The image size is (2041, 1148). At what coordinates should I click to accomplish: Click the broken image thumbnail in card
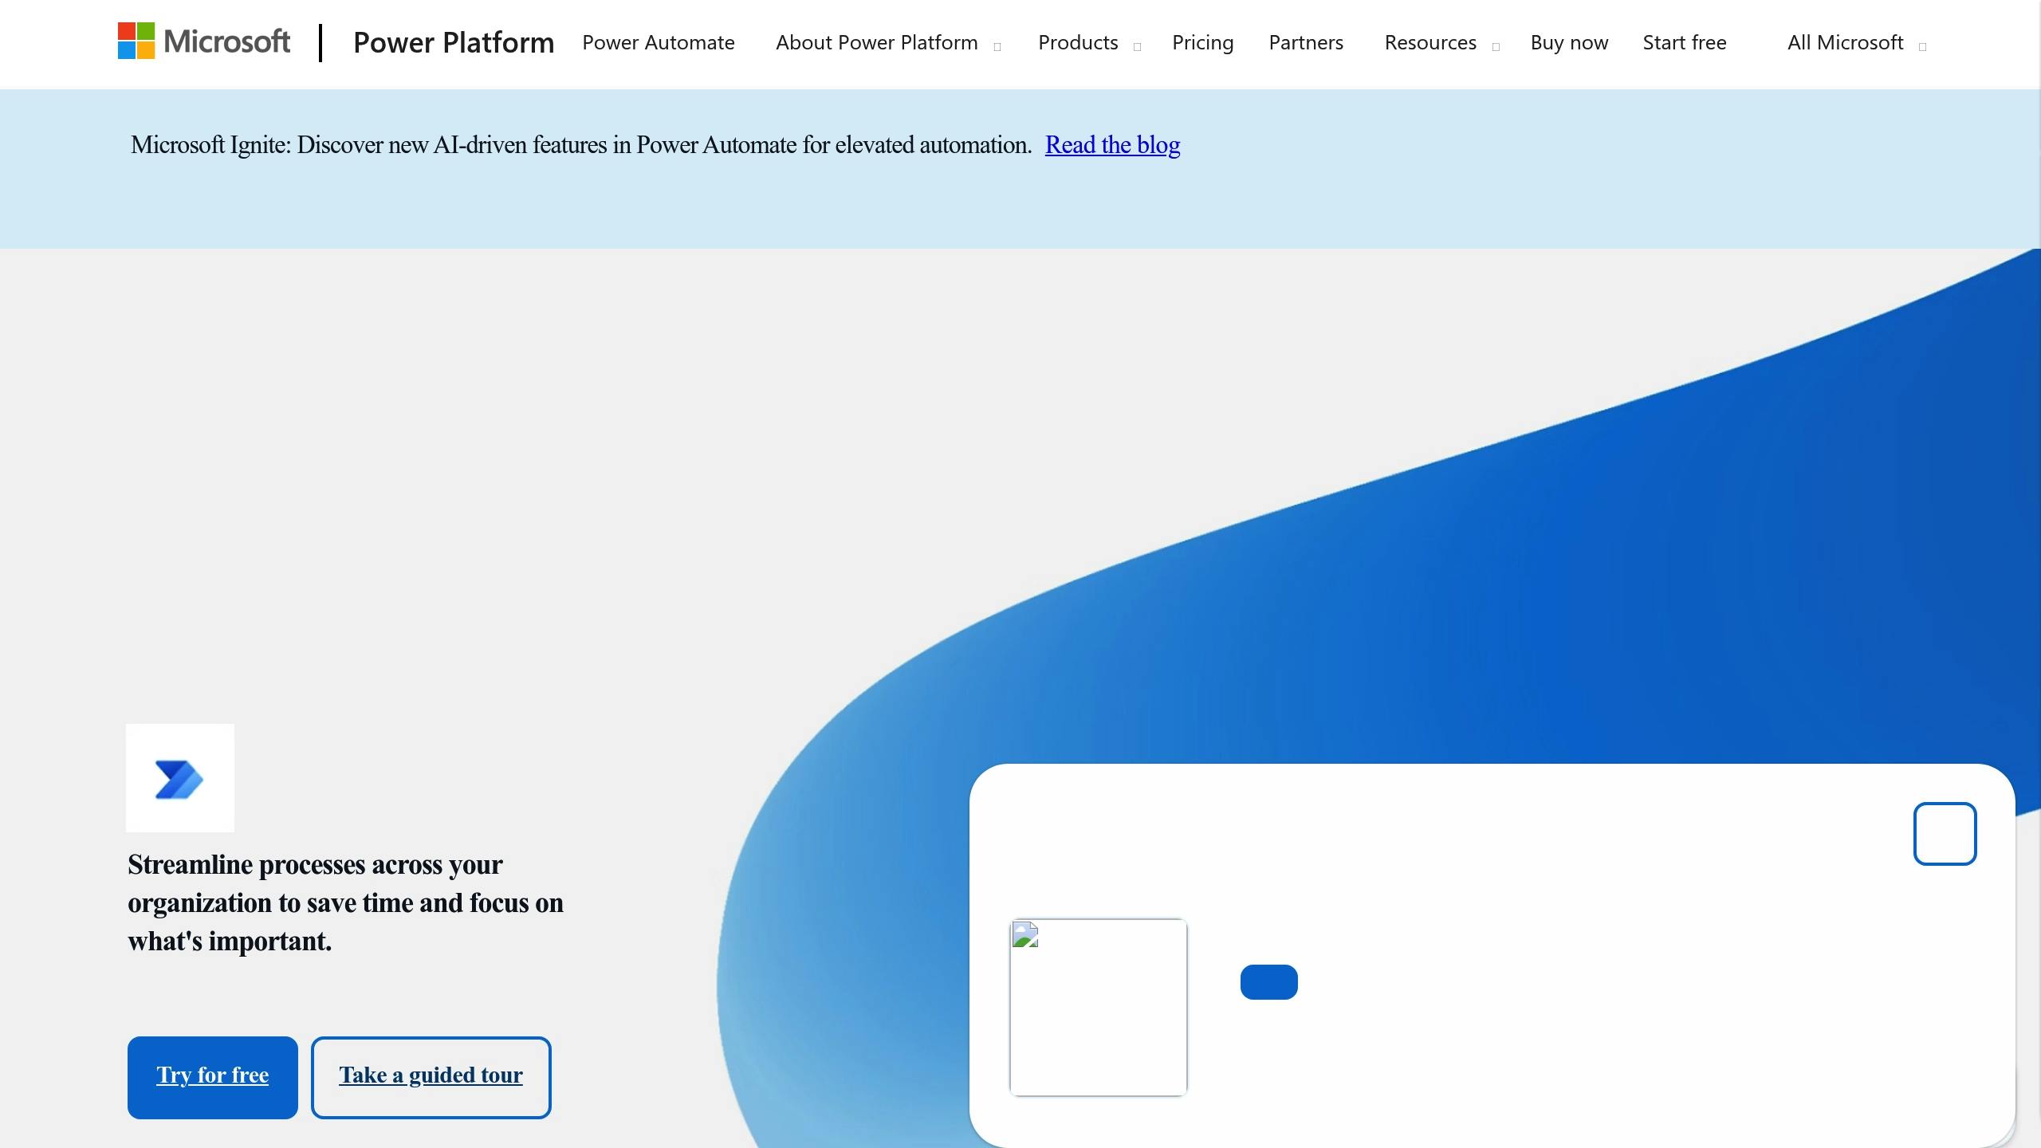pos(1098,1007)
